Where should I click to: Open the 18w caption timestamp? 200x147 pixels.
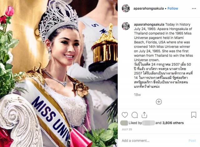[137, 95]
